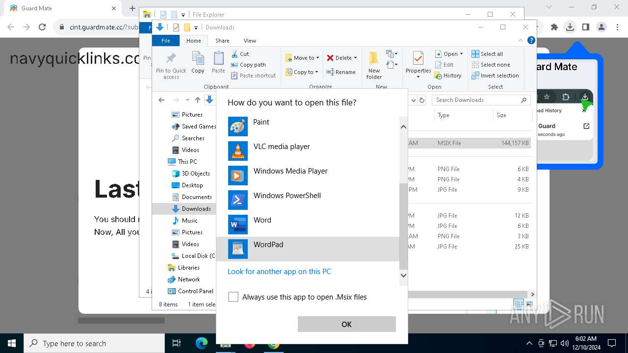
Task: Expand the Open dropdown in ribbon
Action: point(461,54)
